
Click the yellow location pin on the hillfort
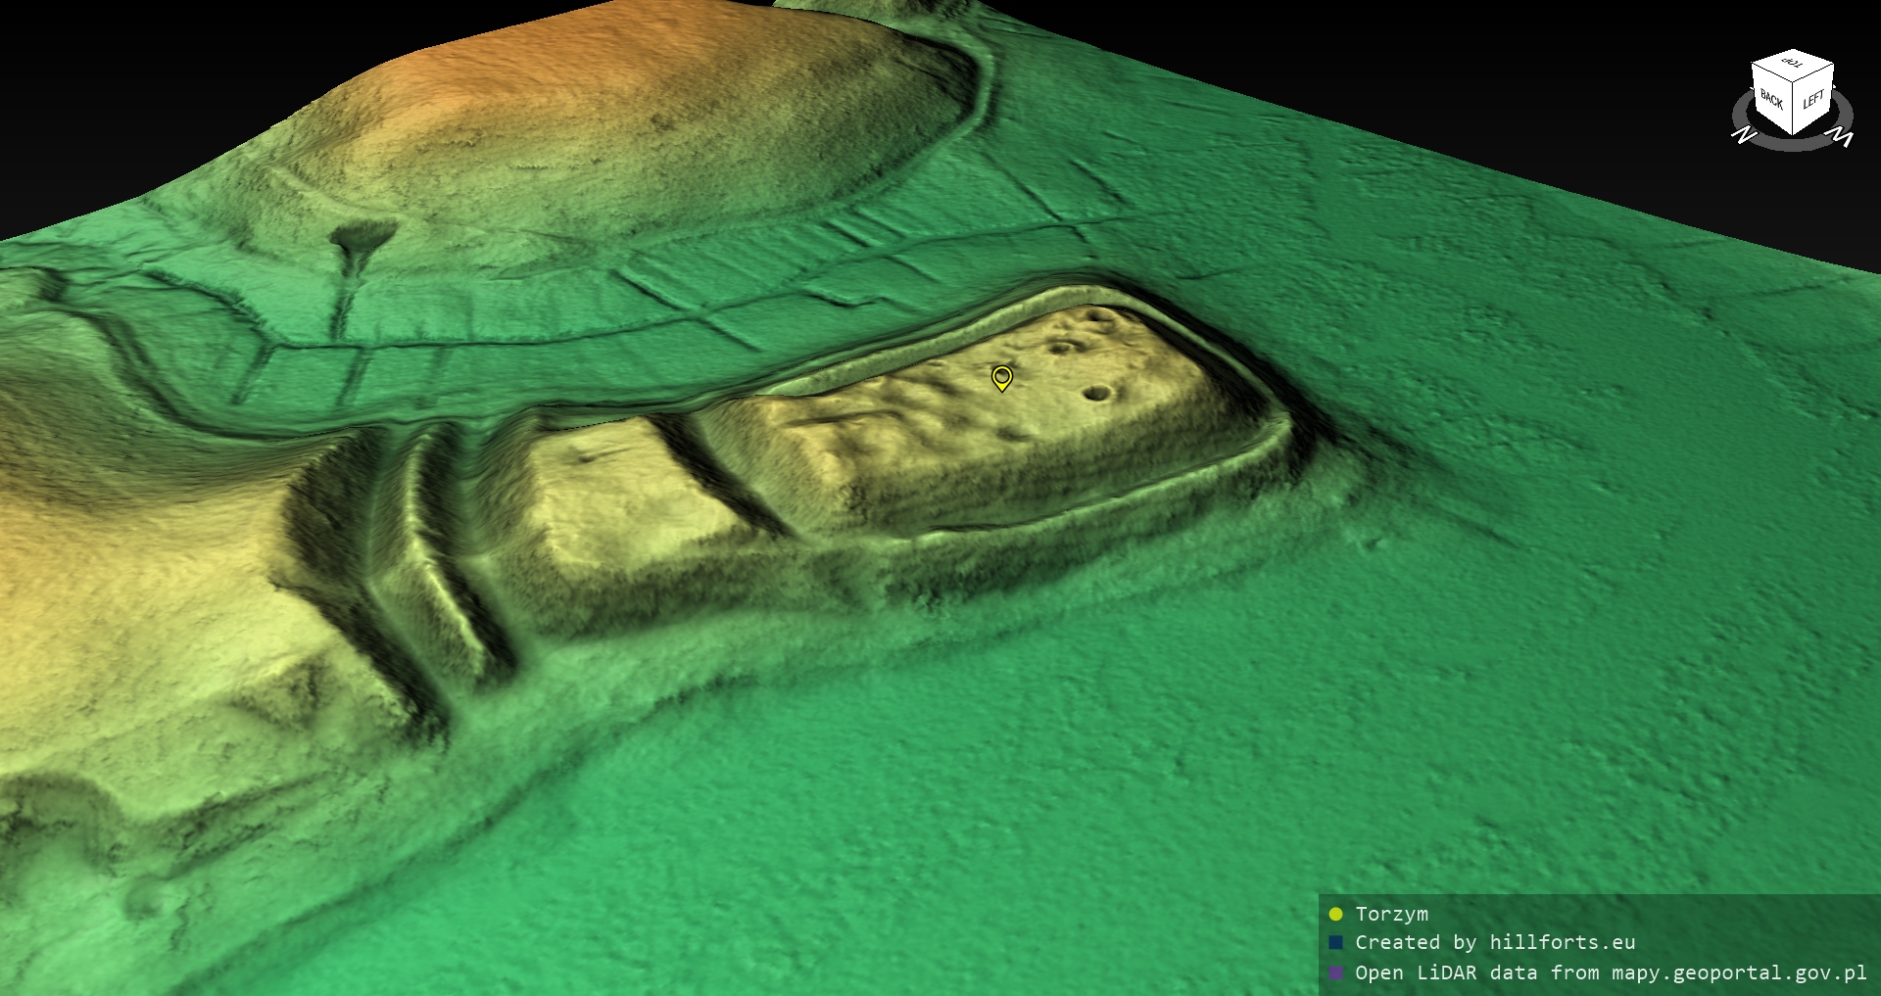(1001, 377)
